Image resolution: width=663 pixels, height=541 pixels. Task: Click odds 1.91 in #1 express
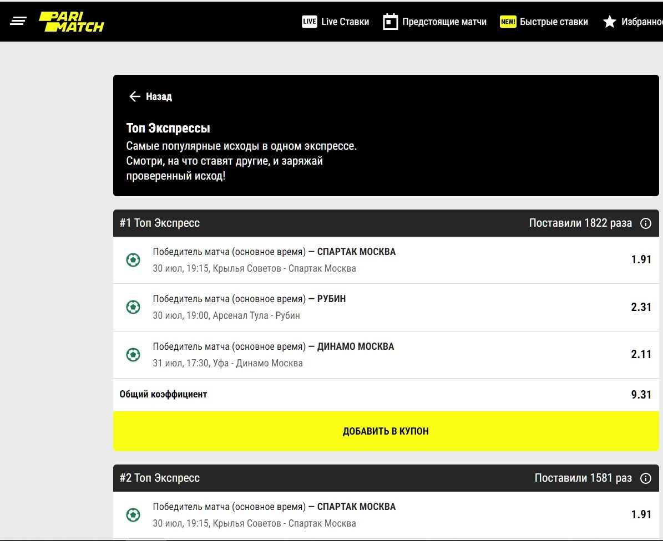pyautogui.click(x=641, y=259)
